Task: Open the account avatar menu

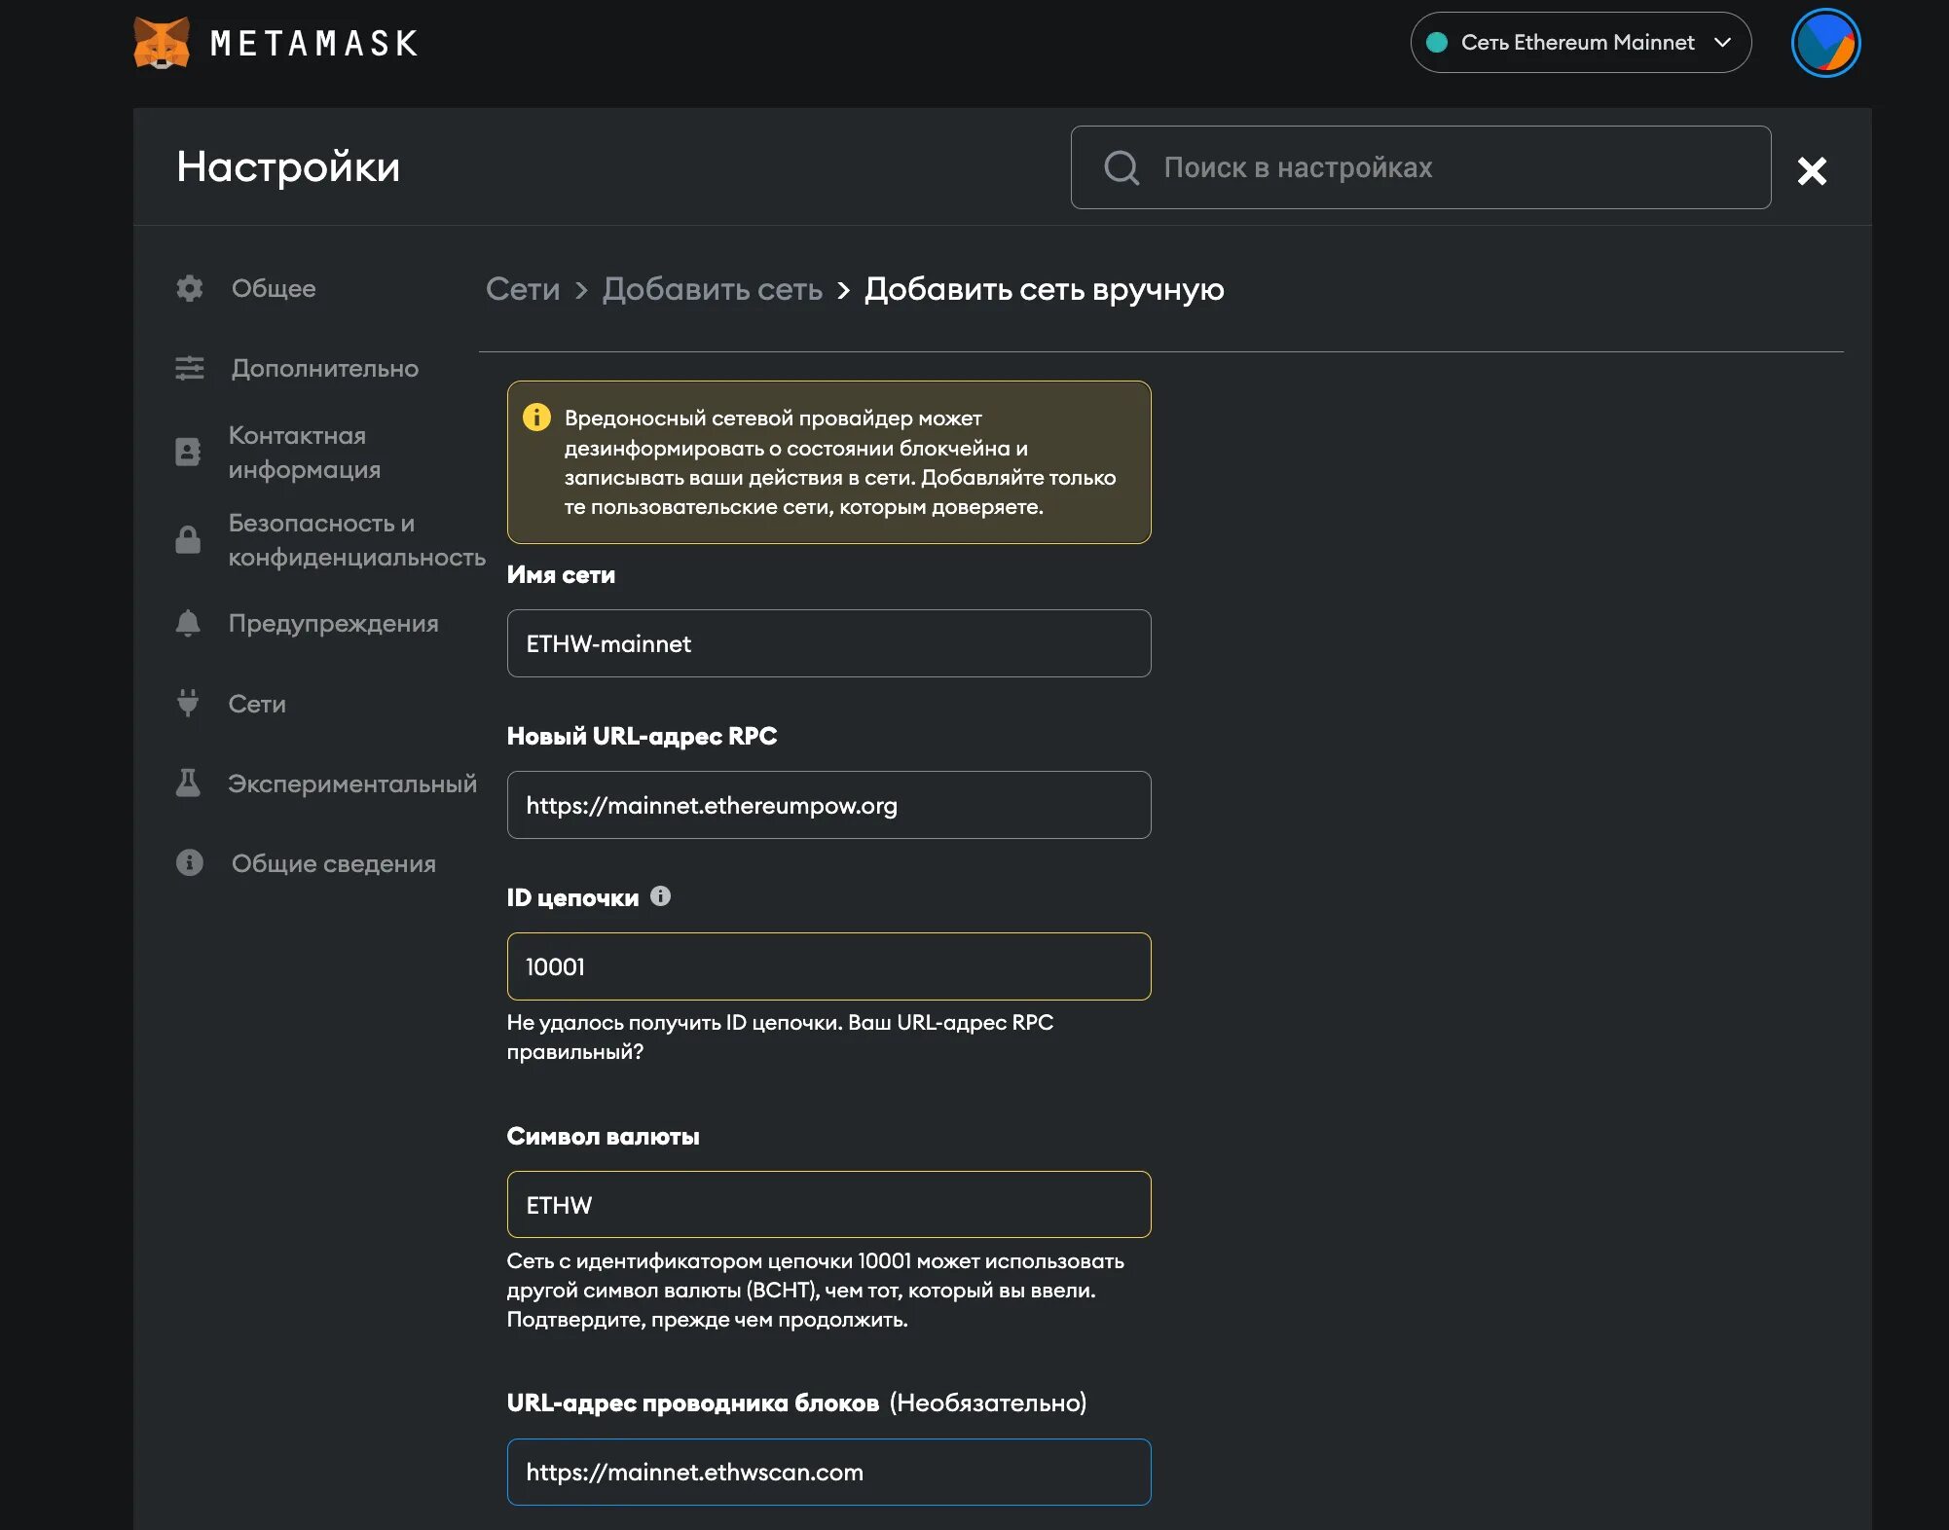Action: (1825, 43)
